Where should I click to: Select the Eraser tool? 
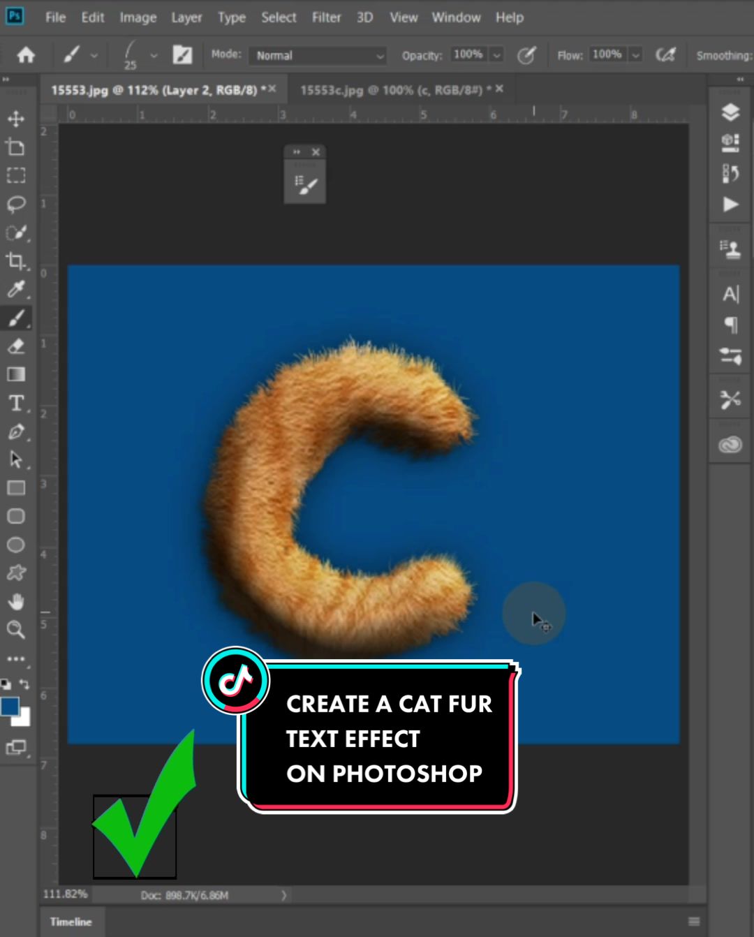16,346
